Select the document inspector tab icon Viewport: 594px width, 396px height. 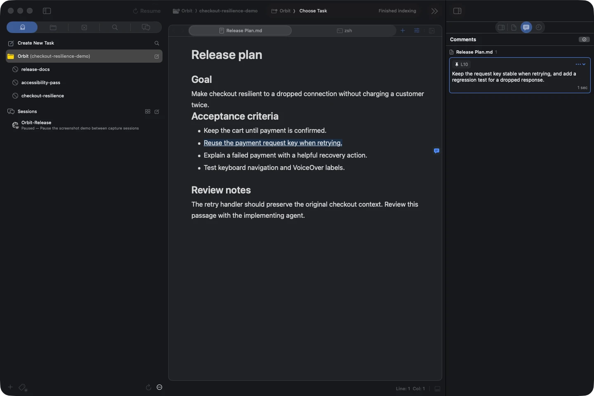tap(514, 27)
